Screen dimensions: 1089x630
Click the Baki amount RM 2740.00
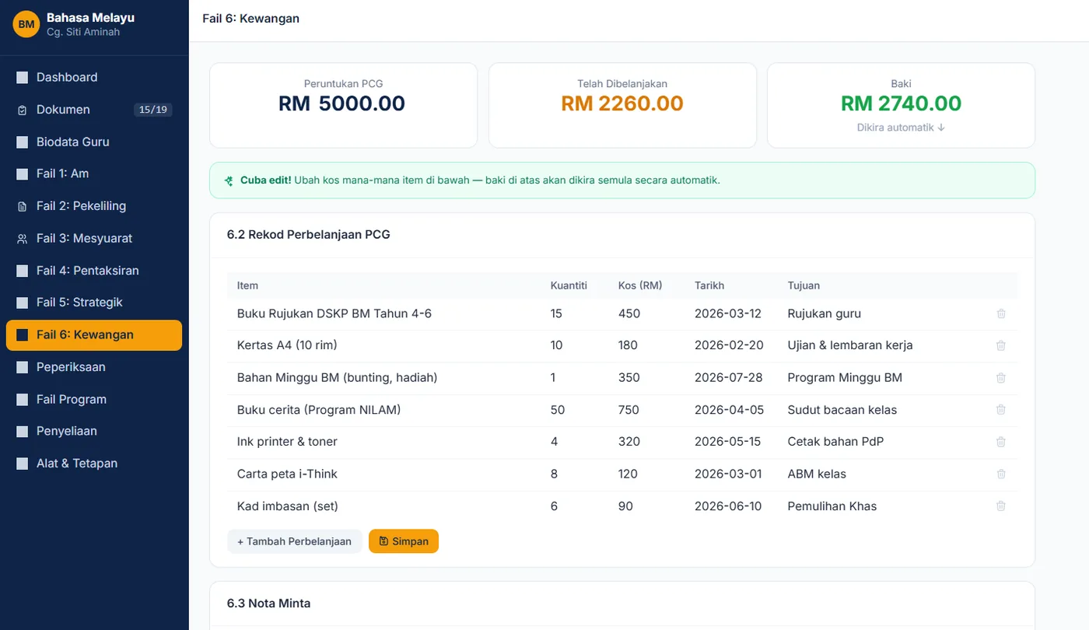tap(901, 103)
